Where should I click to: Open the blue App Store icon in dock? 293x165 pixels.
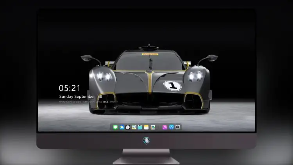(172, 127)
